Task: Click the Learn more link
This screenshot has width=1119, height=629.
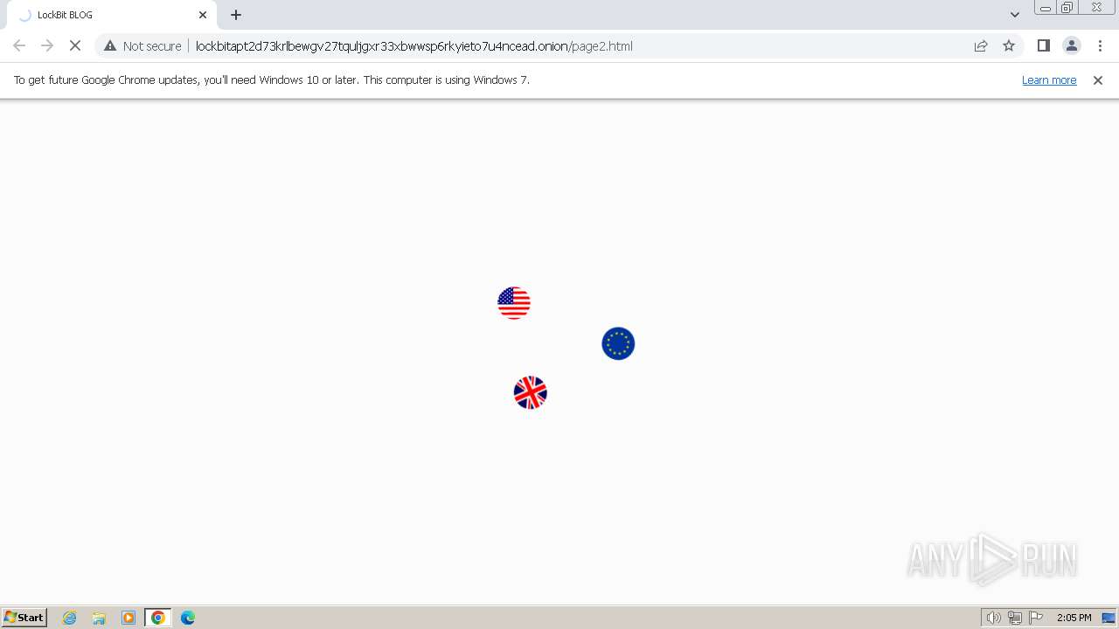Action: pyautogui.click(x=1049, y=79)
